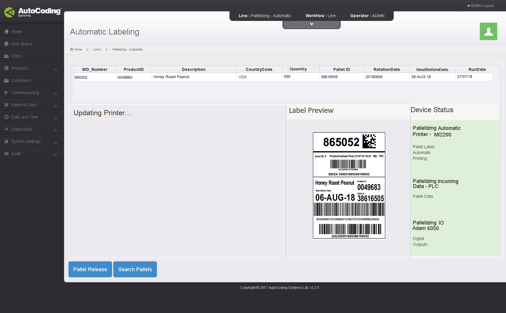Viewport: 506px width, 313px height.
Task: Open External Data via its arrows icon
Action: (x=7, y=105)
